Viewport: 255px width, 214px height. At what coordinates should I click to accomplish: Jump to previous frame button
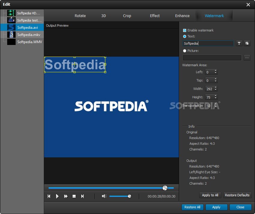click(49, 196)
